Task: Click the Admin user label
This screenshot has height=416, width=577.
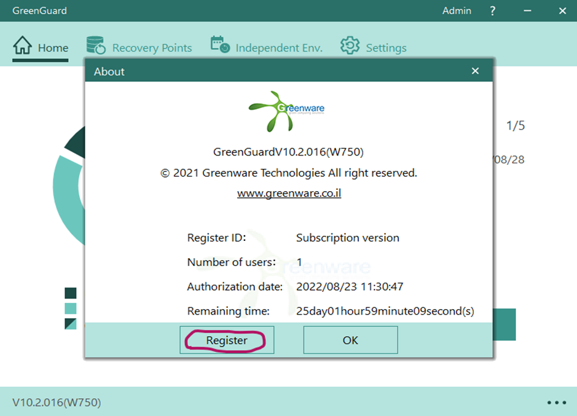Action: click(x=457, y=11)
